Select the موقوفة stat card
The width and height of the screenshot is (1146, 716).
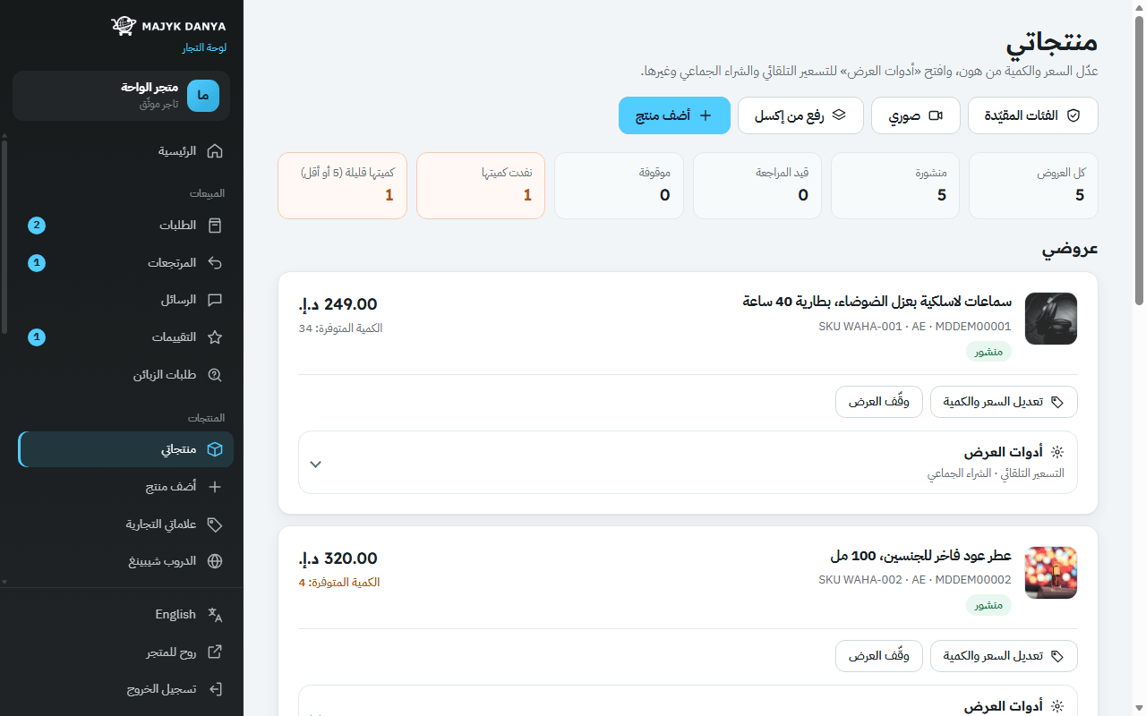pos(619,185)
